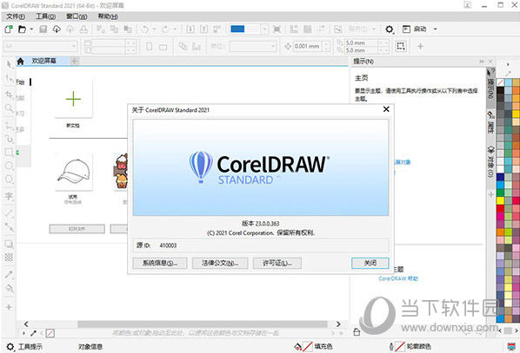The width and height of the screenshot is (520, 353).
Task: Click the Import icon in toolbar
Action: point(190,29)
